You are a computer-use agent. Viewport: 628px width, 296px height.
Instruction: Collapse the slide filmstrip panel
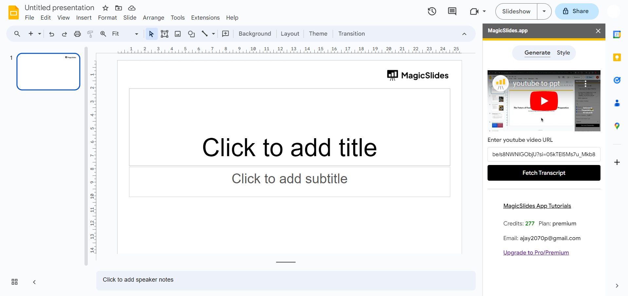[x=34, y=282]
